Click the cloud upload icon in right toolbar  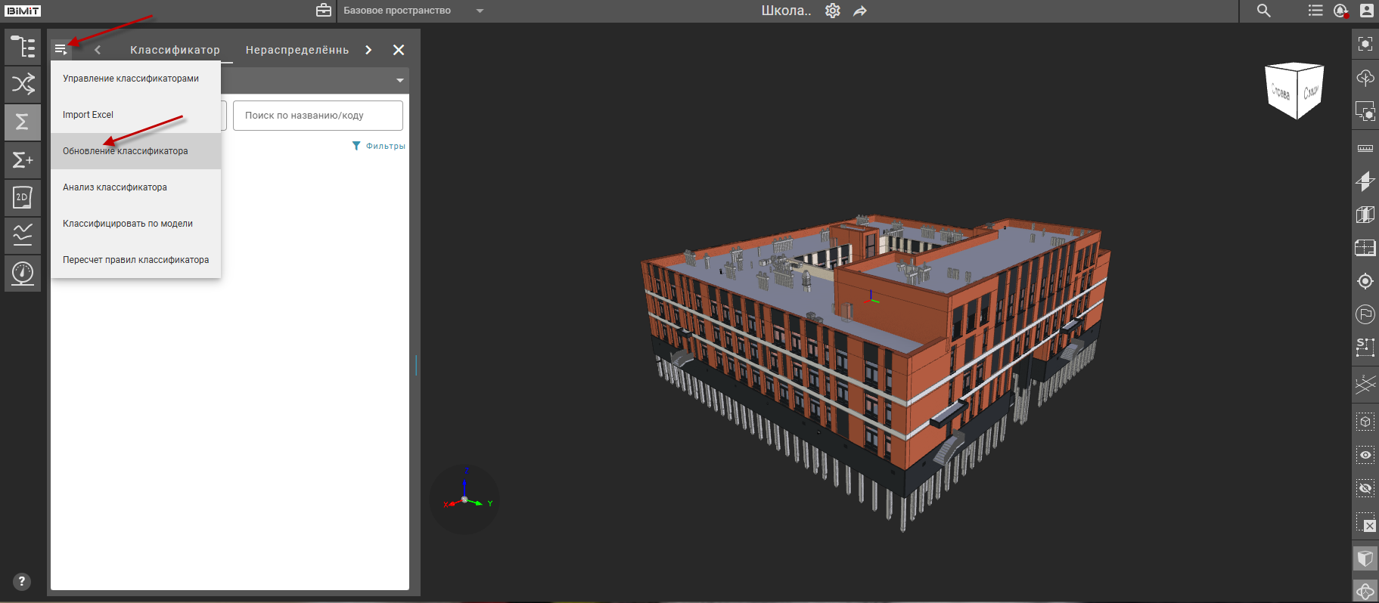[x=1365, y=77]
